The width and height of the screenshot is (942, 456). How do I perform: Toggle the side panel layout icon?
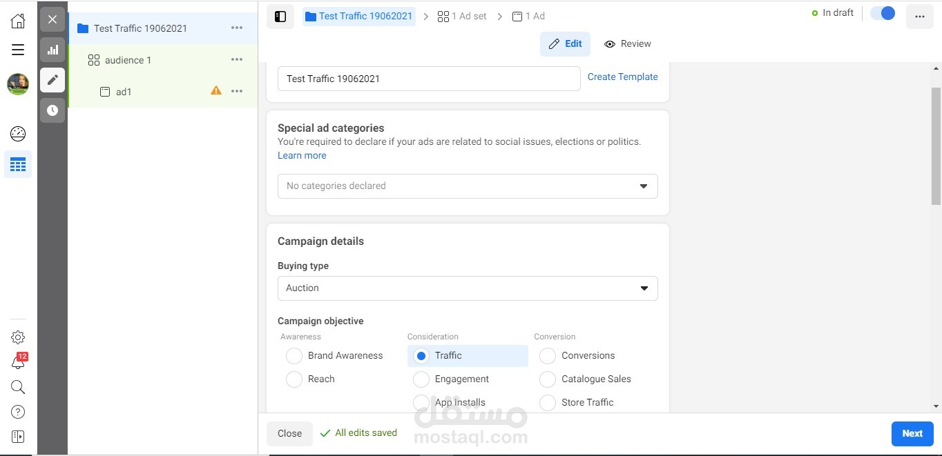(x=280, y=17)
